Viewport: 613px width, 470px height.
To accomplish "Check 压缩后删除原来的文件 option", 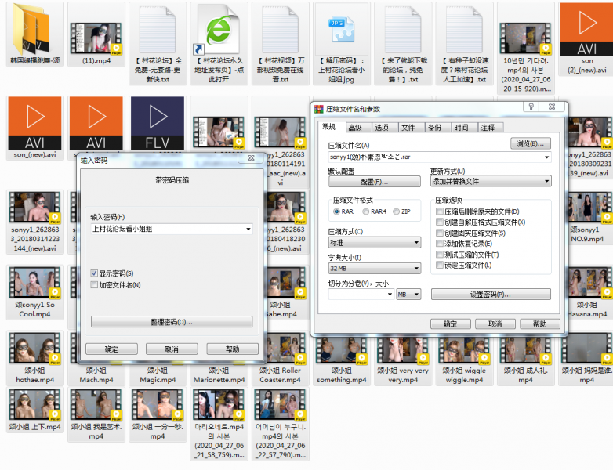I will pyautogui.click(x=440, y=211).
